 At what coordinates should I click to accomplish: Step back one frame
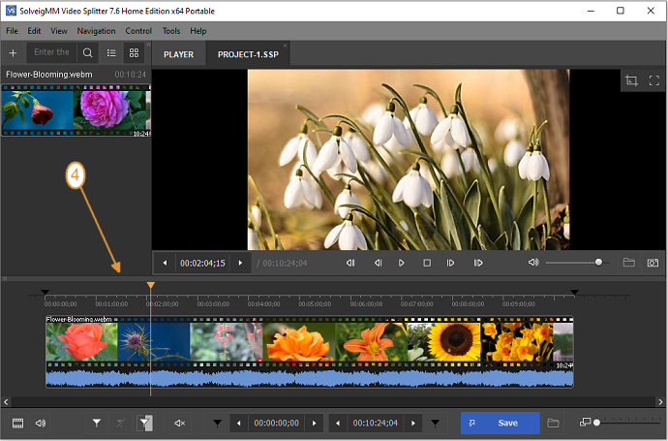[x=378, y=264]
